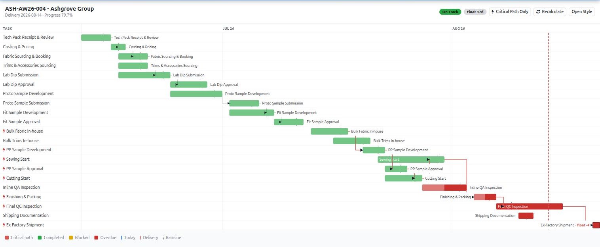This screenshot has width=600, height=247.
Task: Click the lightning icon beside Finishing & Packing
Action: click(x=4, y=197)
